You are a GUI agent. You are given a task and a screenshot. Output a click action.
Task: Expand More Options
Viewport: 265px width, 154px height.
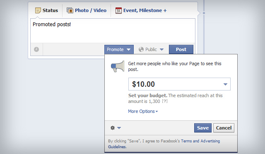(143, 111)
